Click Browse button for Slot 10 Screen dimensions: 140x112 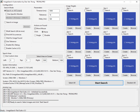(x=97, y=75)
